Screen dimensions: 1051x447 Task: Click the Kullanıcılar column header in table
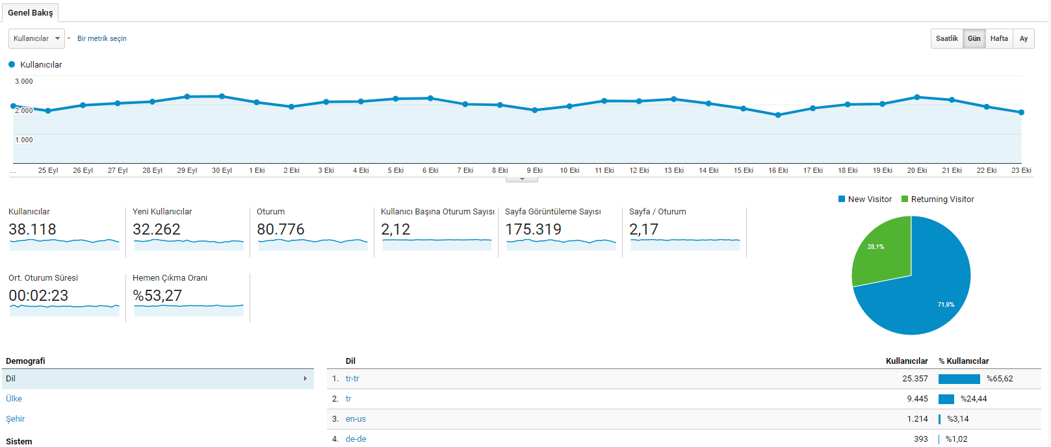point(907,361)
